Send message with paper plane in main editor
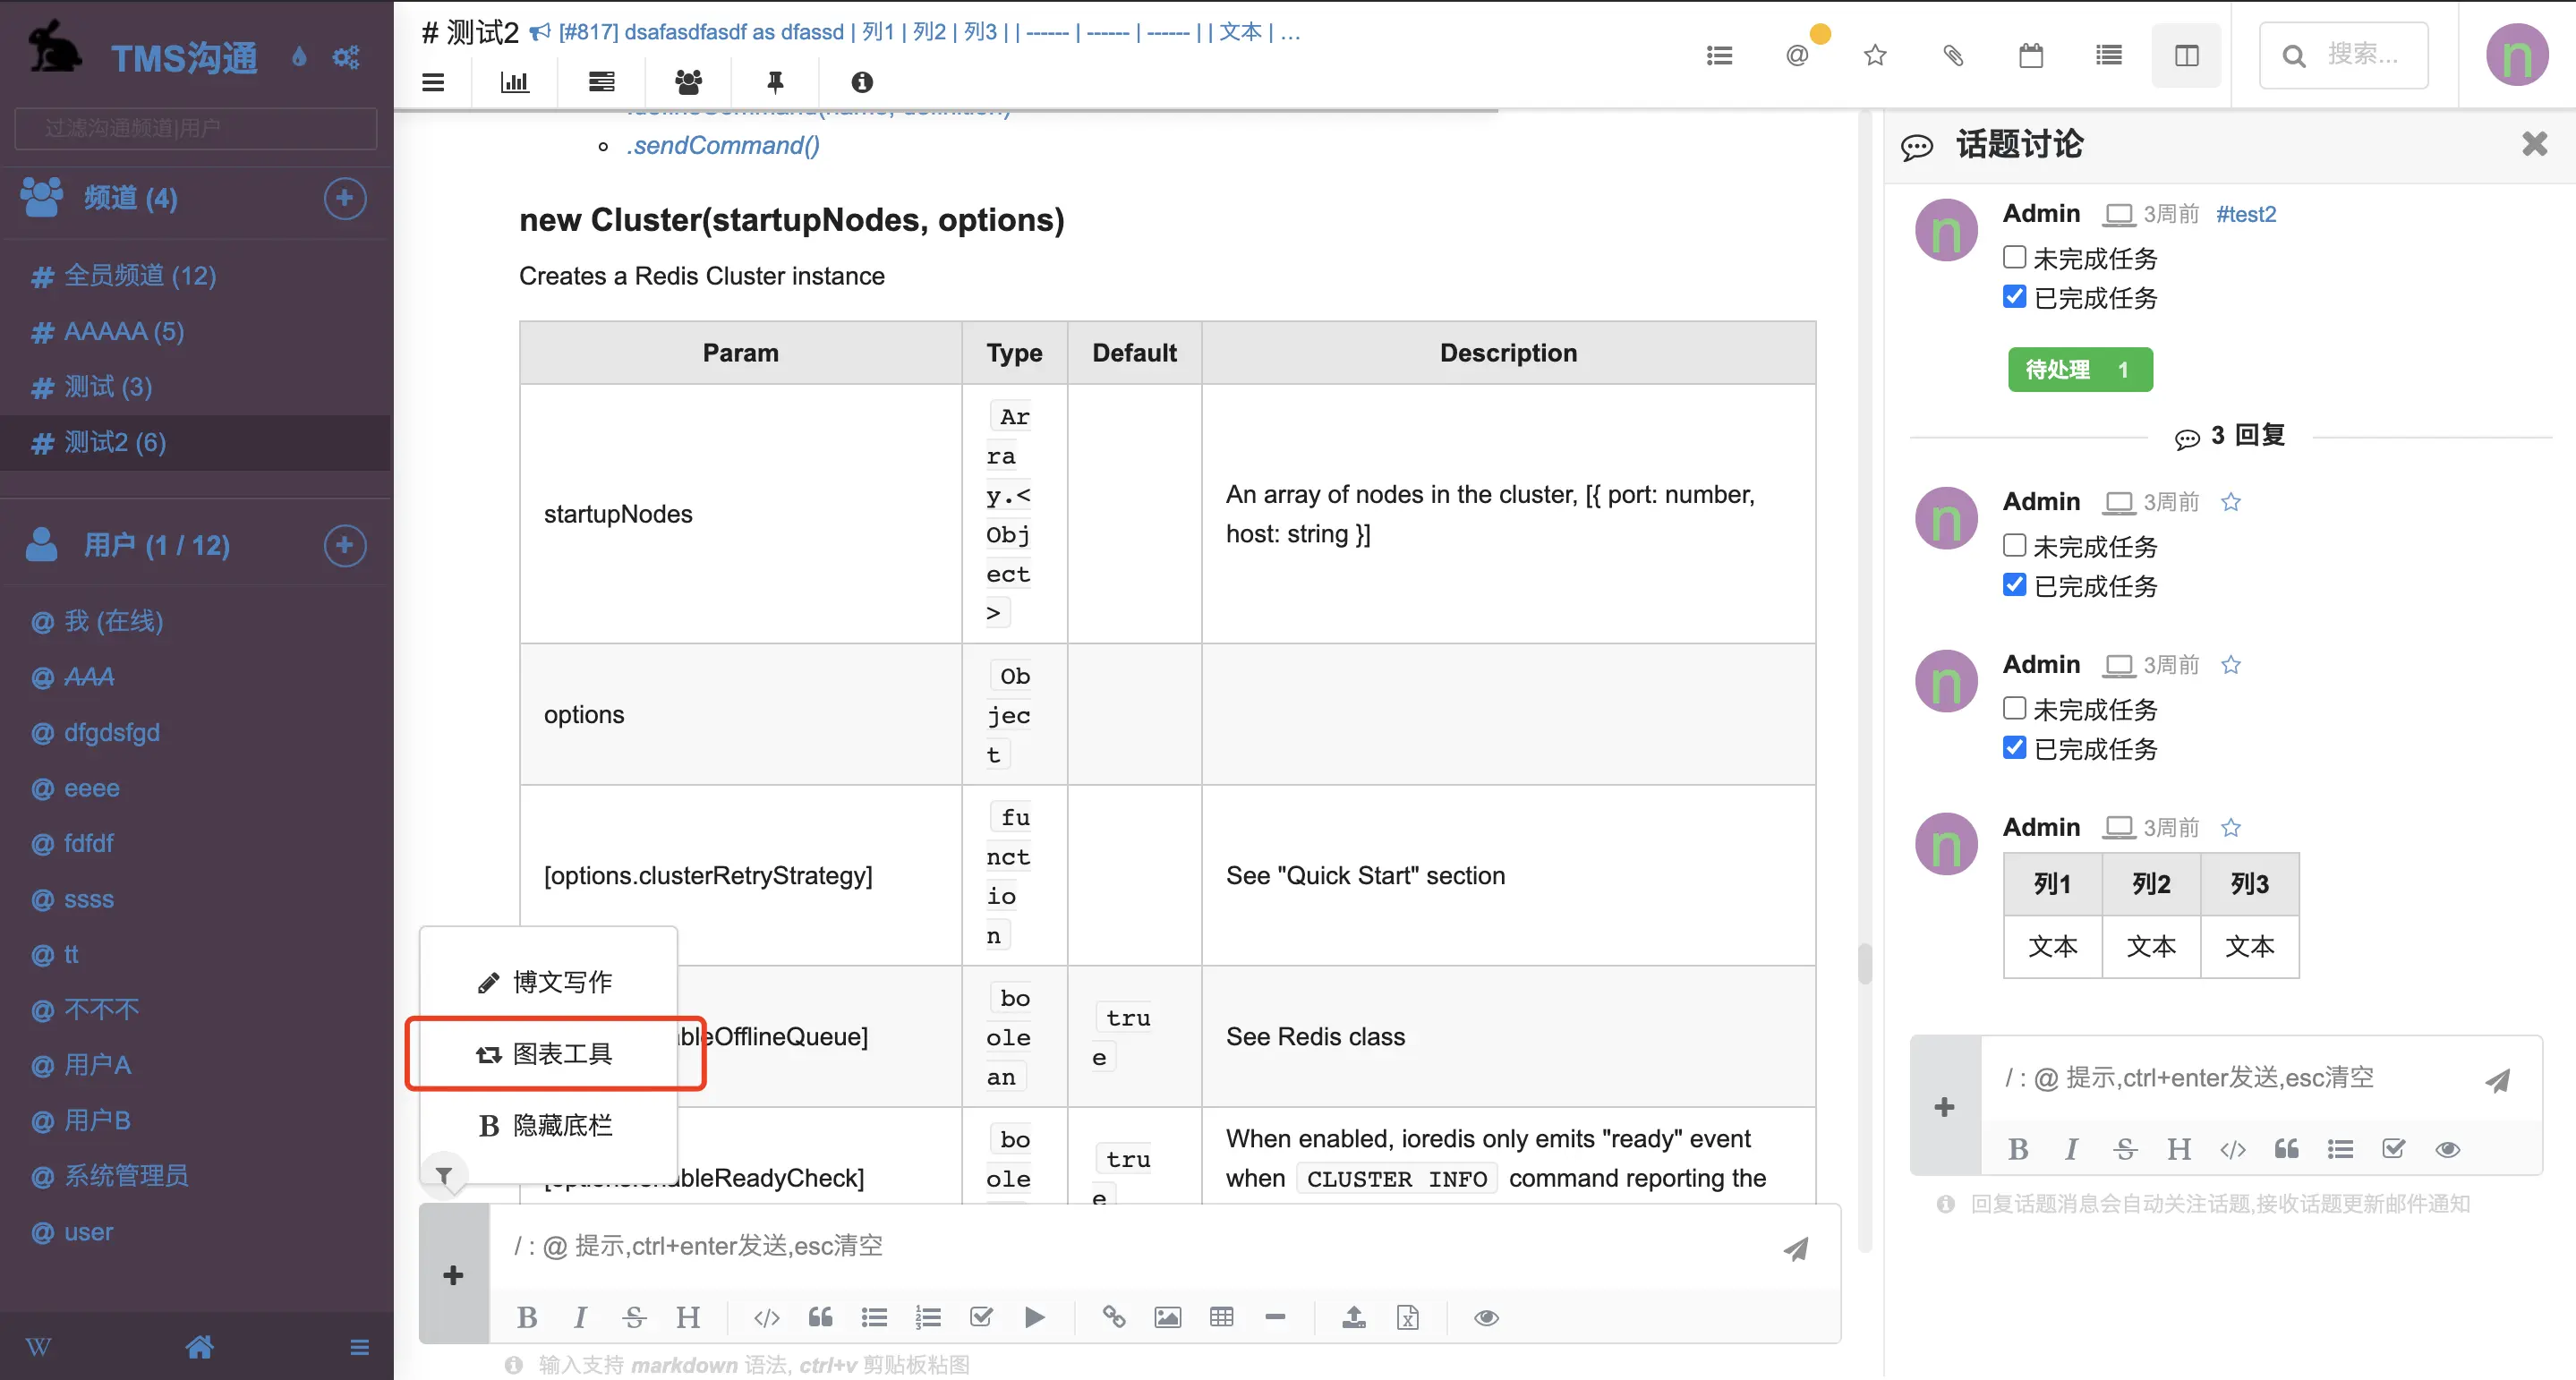 (x=1796, y=1248)
